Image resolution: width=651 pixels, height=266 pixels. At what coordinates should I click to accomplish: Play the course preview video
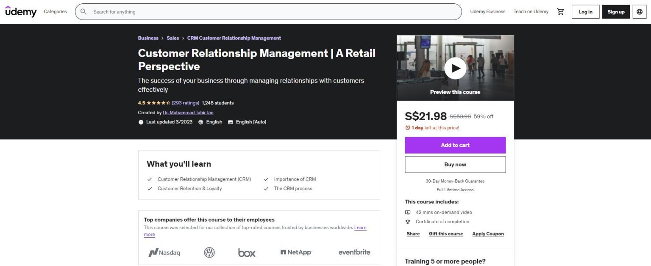click(x=455, y=68)
